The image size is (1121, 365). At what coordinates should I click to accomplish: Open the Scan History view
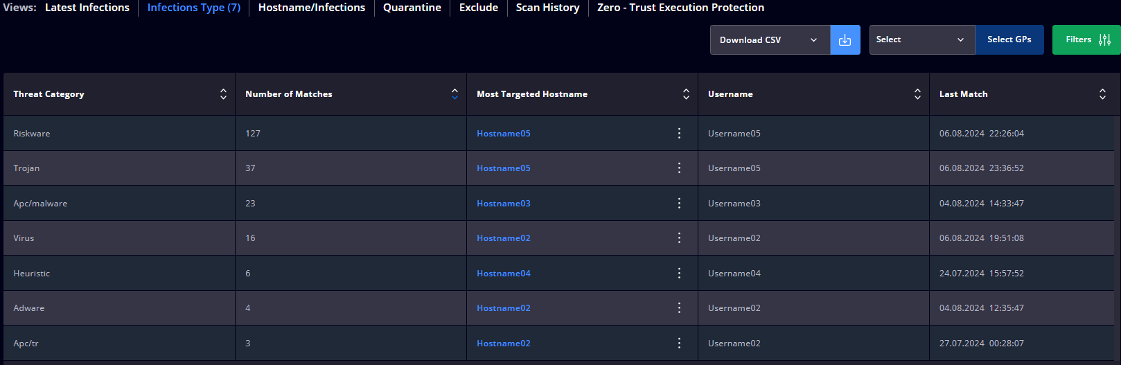tap(547, 8)
